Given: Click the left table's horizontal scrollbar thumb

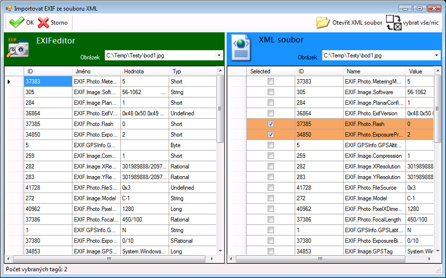Looking at the screenshot, I should (109, 259).
